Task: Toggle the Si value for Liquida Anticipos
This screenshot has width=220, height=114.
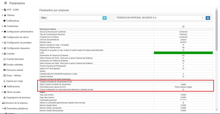Action: point(183,76)
